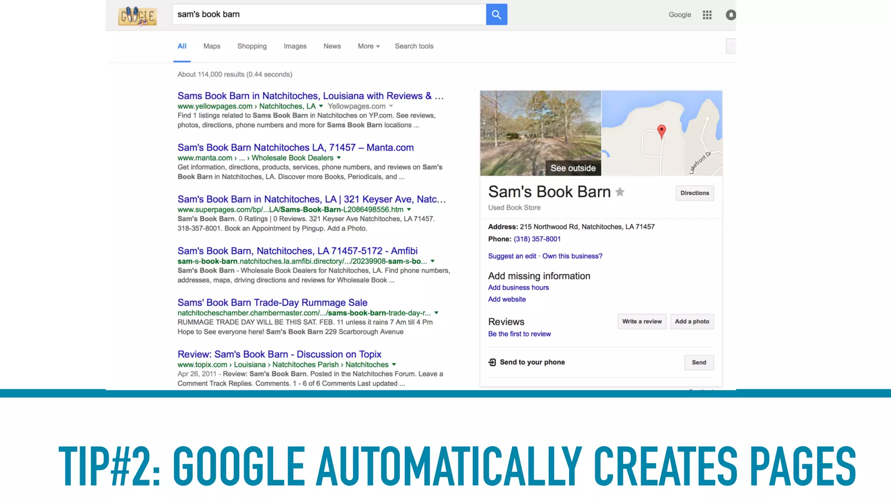Open the map thumbnail with Lakefront Dr
The height and width of the screenshot is (501, 891).
(x=662, y=133)
